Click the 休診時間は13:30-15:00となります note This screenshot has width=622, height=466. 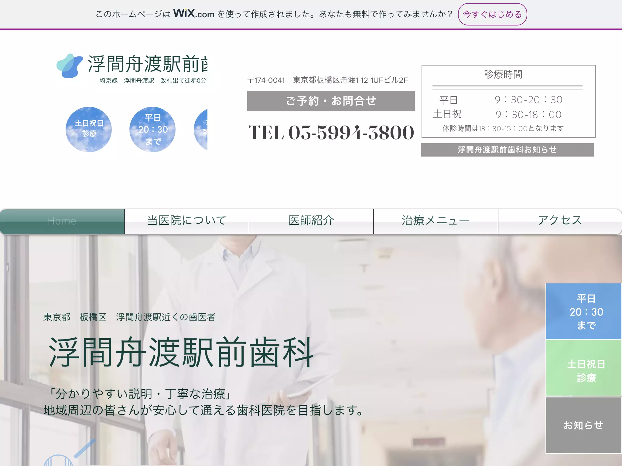(x=503, y=128)
